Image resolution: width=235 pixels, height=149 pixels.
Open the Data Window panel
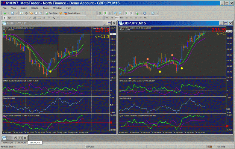26,13
